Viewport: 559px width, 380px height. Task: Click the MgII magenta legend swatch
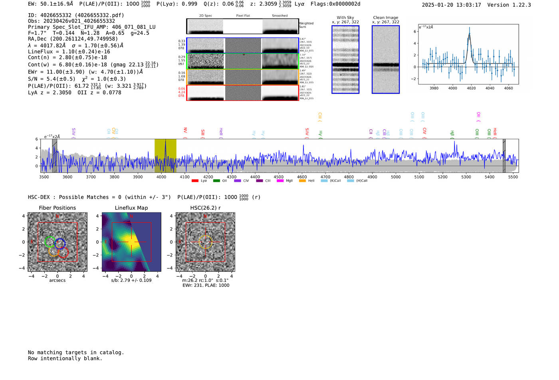coord(281,181)
